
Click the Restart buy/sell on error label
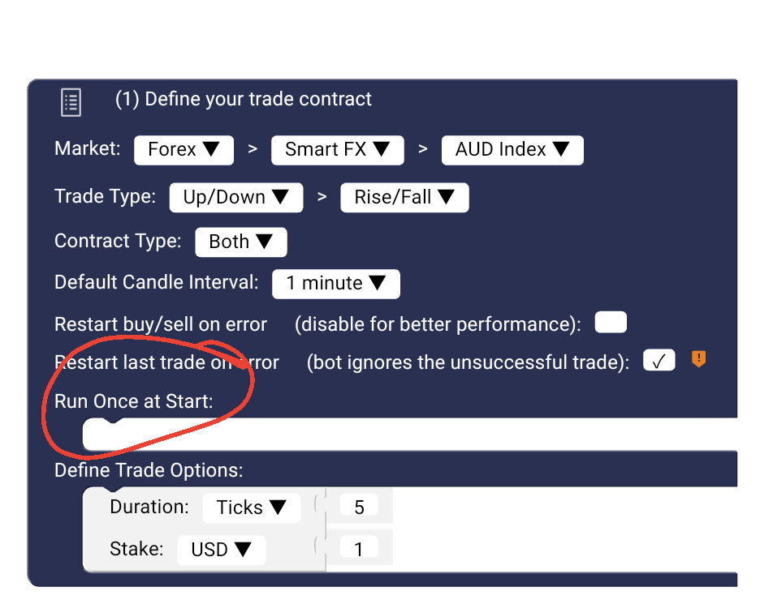160,323
